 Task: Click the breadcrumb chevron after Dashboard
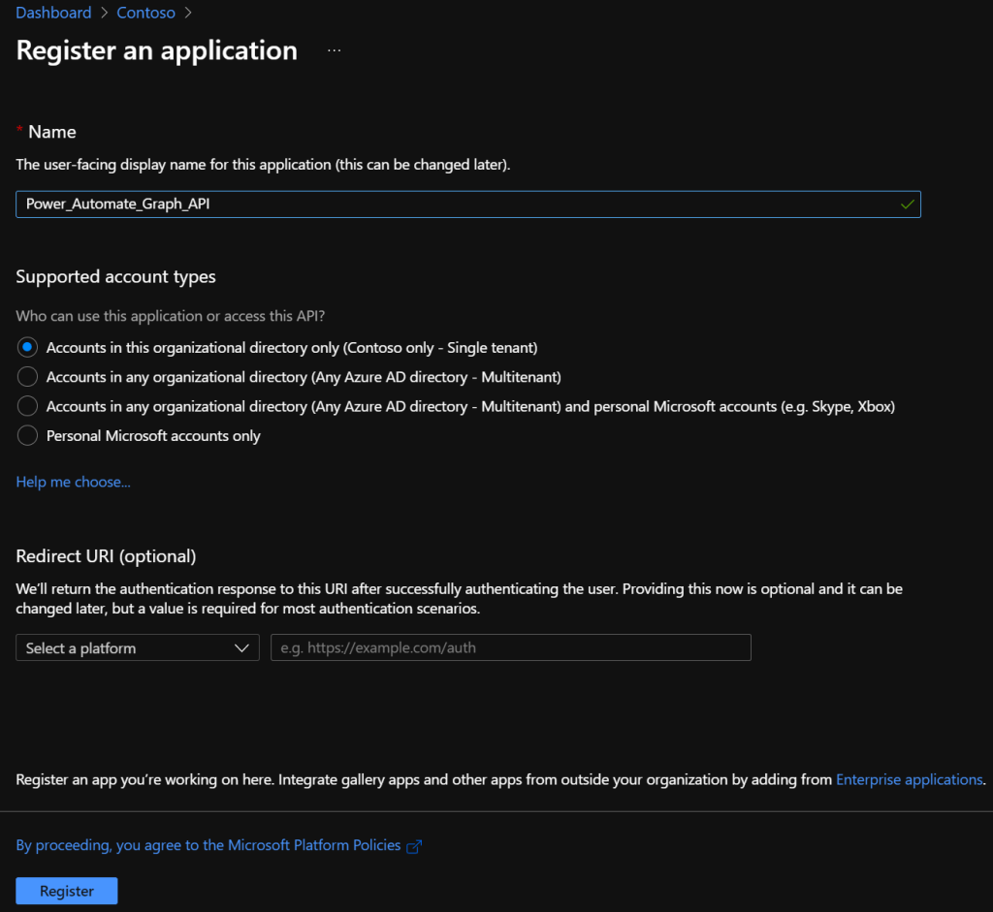[x=105, y=14]
